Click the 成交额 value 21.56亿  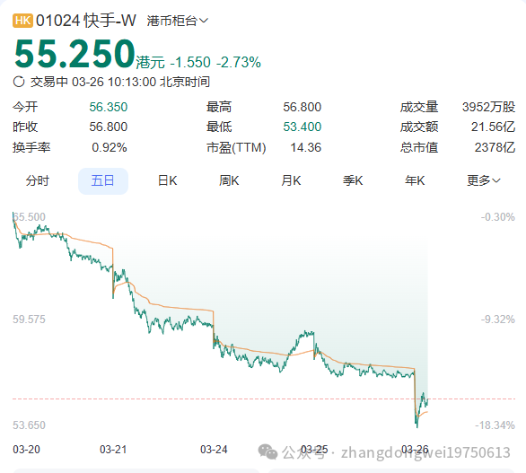493,127
